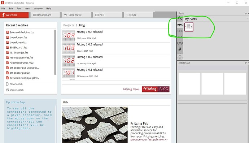Open recent sketch circuit electronique-pow
Screen dimensions: 249x143
point(24,78)
